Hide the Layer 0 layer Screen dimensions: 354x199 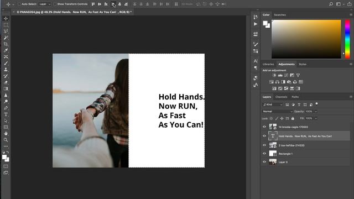264,162
